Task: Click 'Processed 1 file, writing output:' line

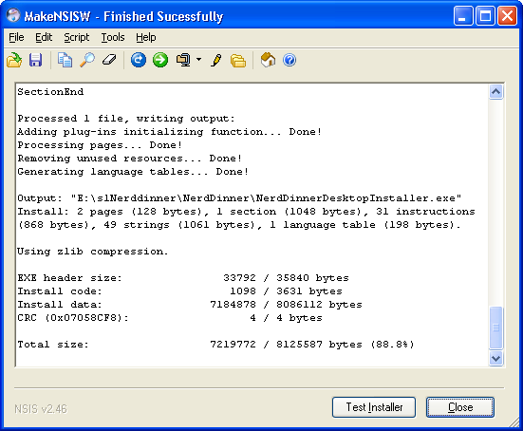Action: point(126,119)
